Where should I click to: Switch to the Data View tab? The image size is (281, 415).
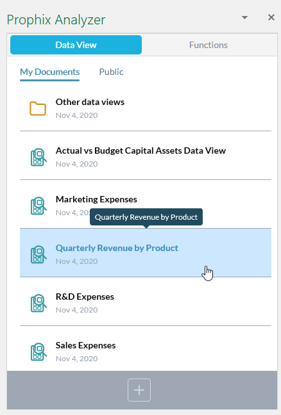pyautogui.click(x=76, y=45)
